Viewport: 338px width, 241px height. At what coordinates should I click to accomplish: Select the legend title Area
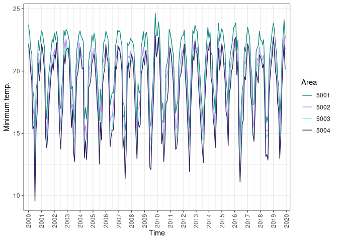click(x=309, y=82)
